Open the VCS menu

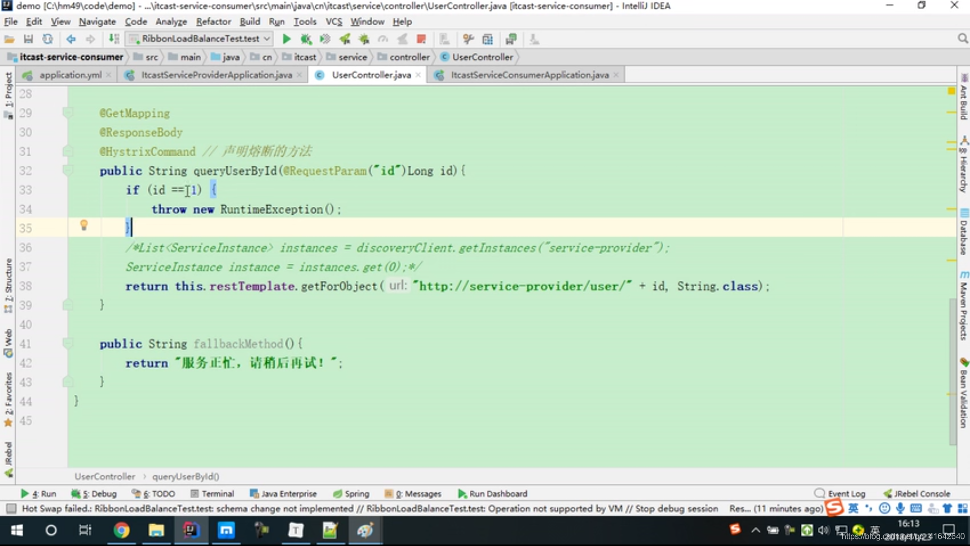pyautogui.click(x=333, y=22)
